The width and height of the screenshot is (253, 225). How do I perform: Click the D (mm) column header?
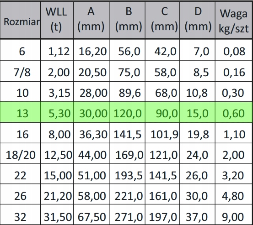point(197,20)
